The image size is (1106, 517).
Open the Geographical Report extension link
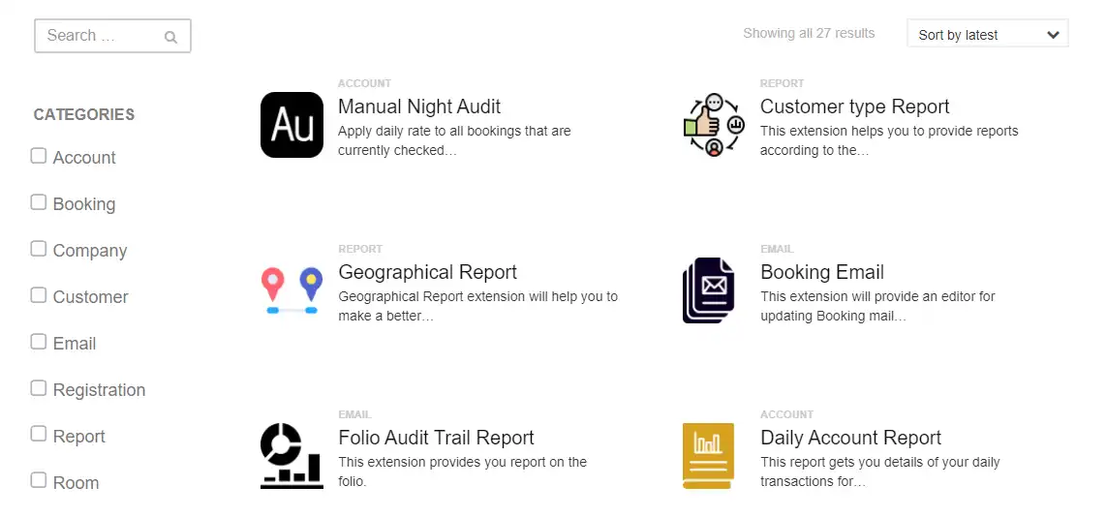pyautogui.click(x=427, y=272)
